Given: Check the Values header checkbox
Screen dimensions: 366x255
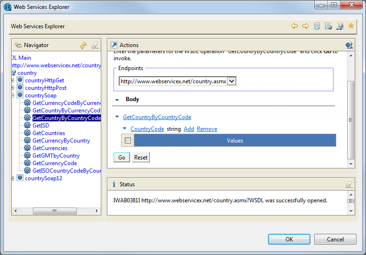Looking at the screenshot, I should coord(128,140).
